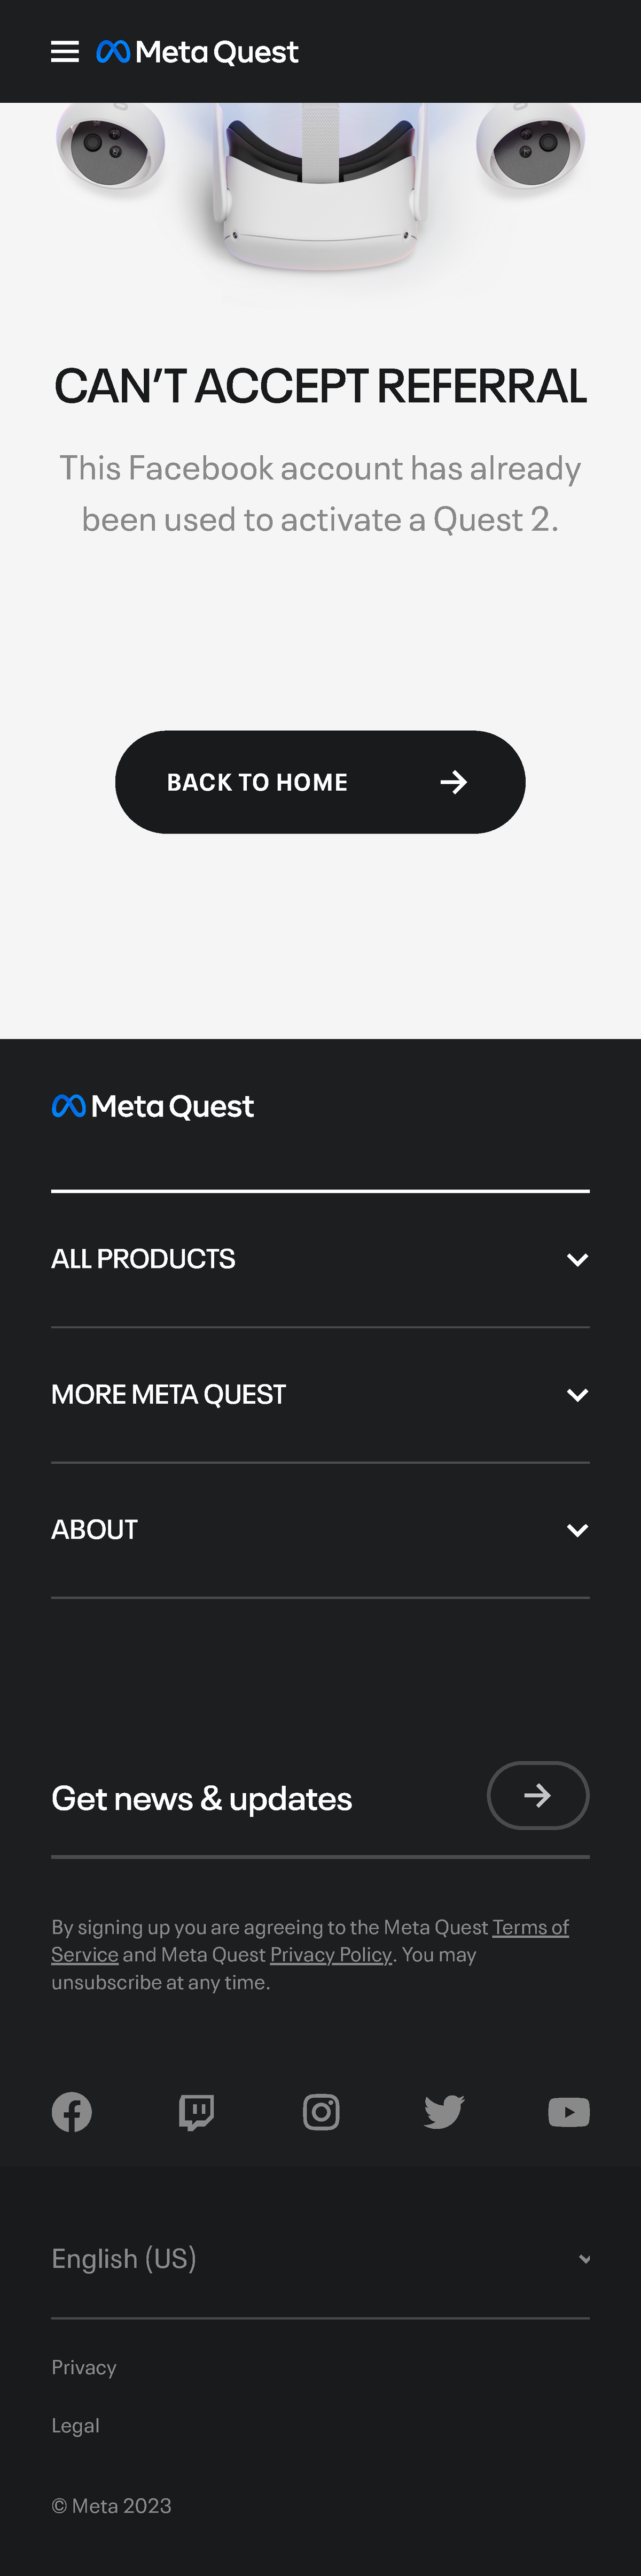Open the YouTube social icon
This screenshot has width=641, height=2576.
tap(568, 2112)
